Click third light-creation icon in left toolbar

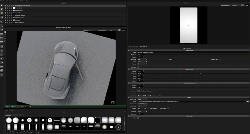tap(2, 13)
